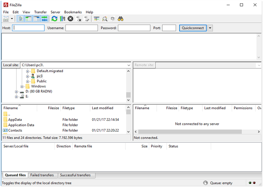Screen dimensions: 263x187
Task: Open the Transfer menu
Action: 41,12
